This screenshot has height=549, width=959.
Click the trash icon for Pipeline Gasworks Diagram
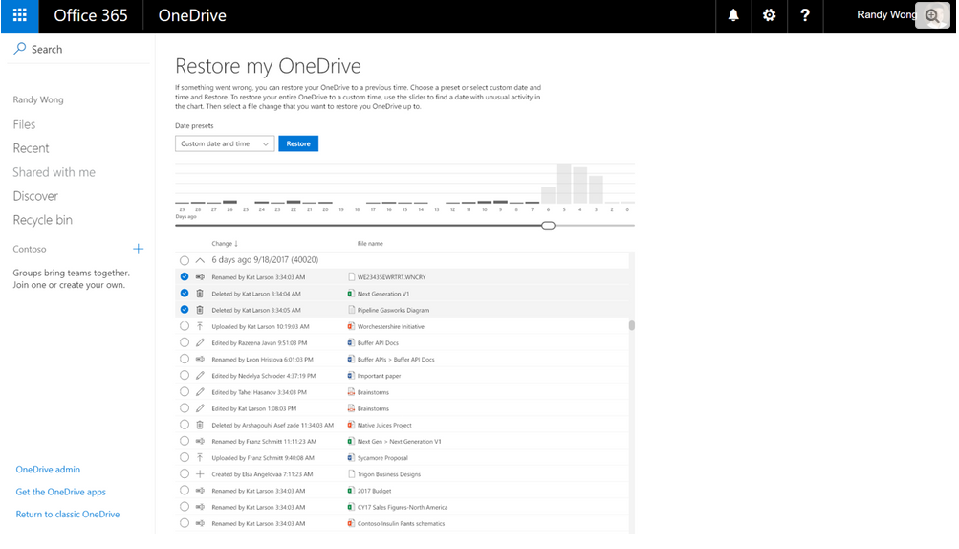click(x=200, y=310)
